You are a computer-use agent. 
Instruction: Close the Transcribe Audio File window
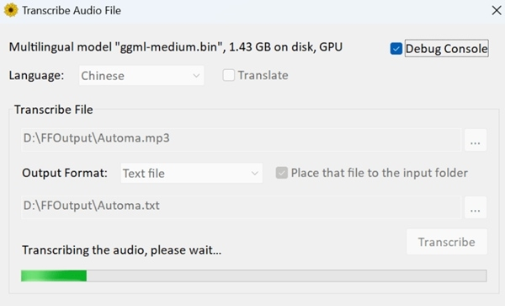[x=497, y=10]
